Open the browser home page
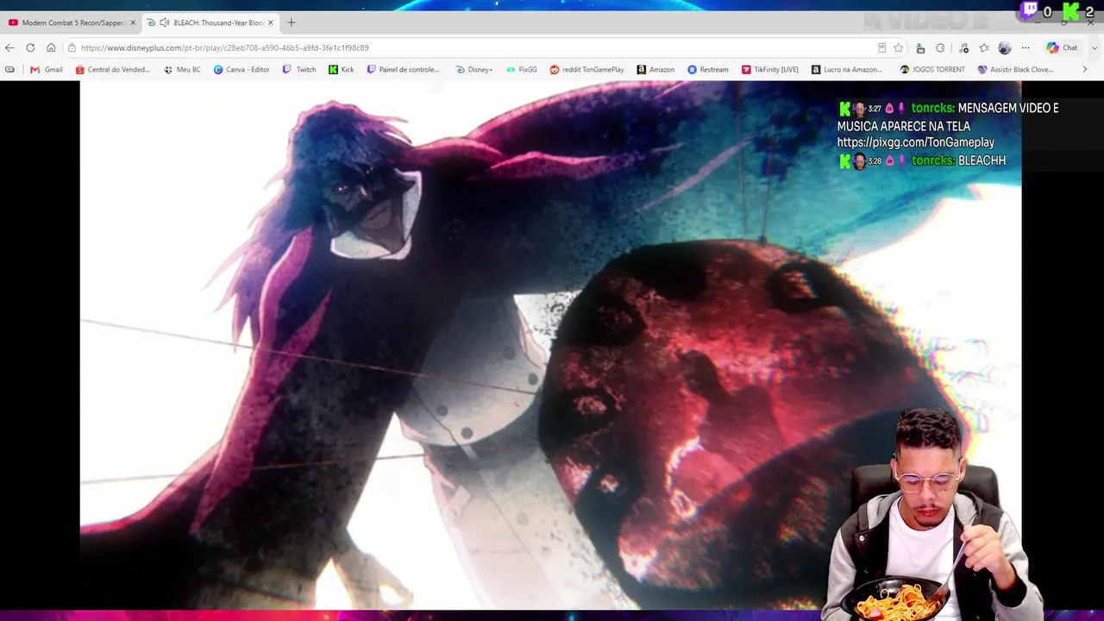The image size is (1104, 621). pyautogui.click(x=51, y=47)
